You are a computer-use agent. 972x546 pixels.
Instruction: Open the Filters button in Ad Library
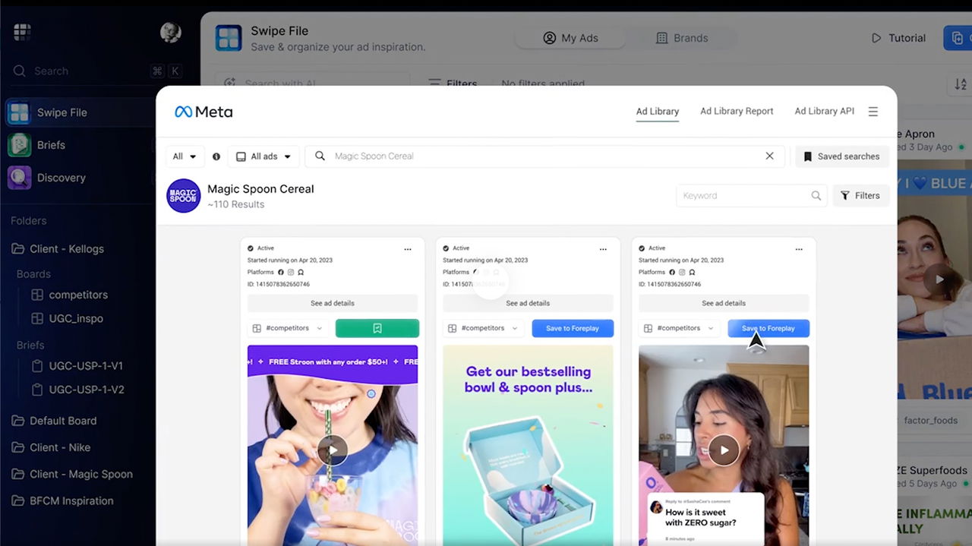(860, 195)
